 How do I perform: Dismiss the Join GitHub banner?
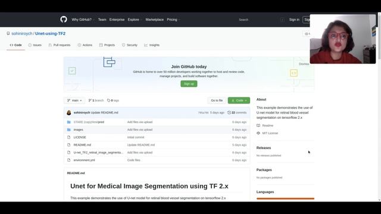pos(304,64)
